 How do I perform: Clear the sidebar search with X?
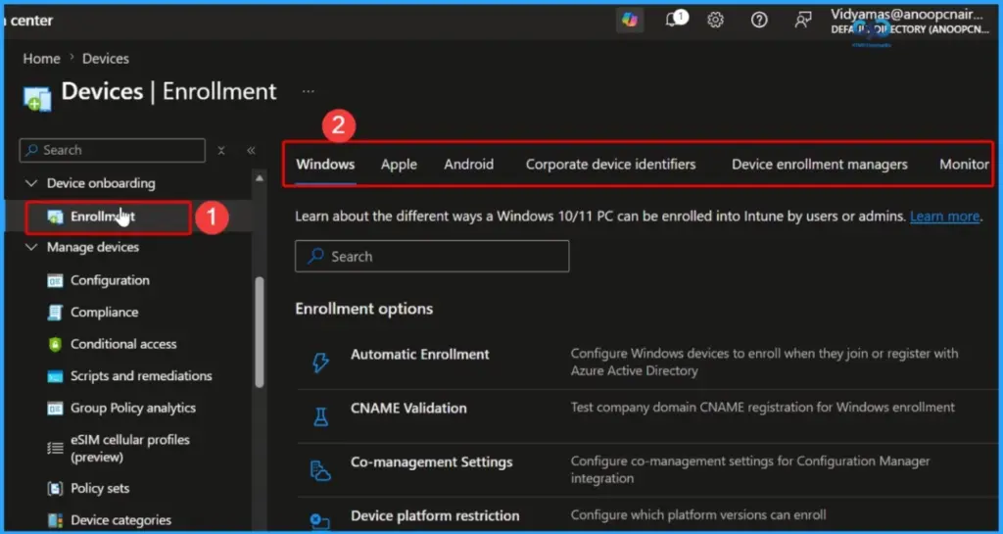[221, 150]
